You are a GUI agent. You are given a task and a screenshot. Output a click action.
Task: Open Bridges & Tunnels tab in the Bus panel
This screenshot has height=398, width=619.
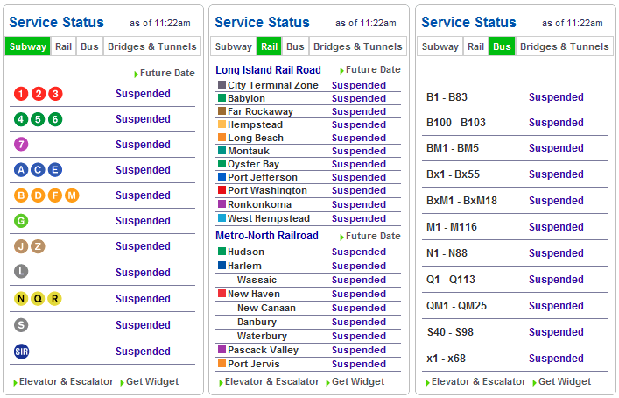pyautogui.click(x=564, y=46)
